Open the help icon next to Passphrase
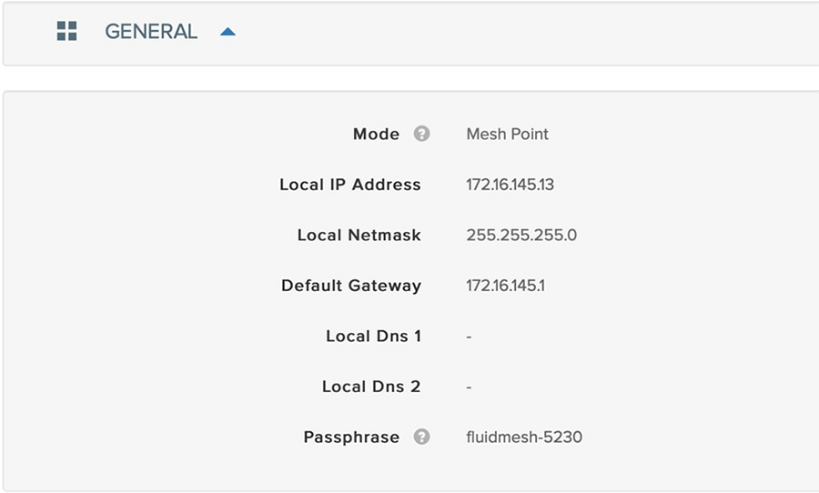The image size is (819, 493). [x=421, y=437]
